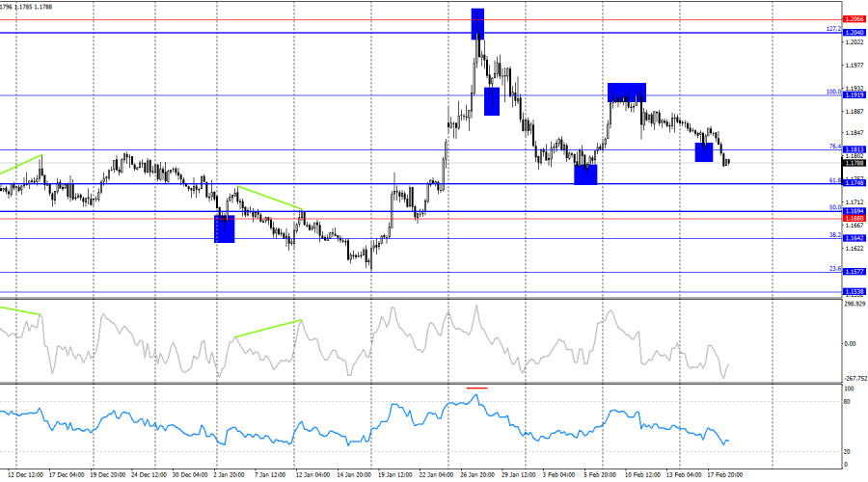Viewport: 868px width, 482px height.
Task: Click the blue rectangle near 17 Feb
Action: [704, 152]
